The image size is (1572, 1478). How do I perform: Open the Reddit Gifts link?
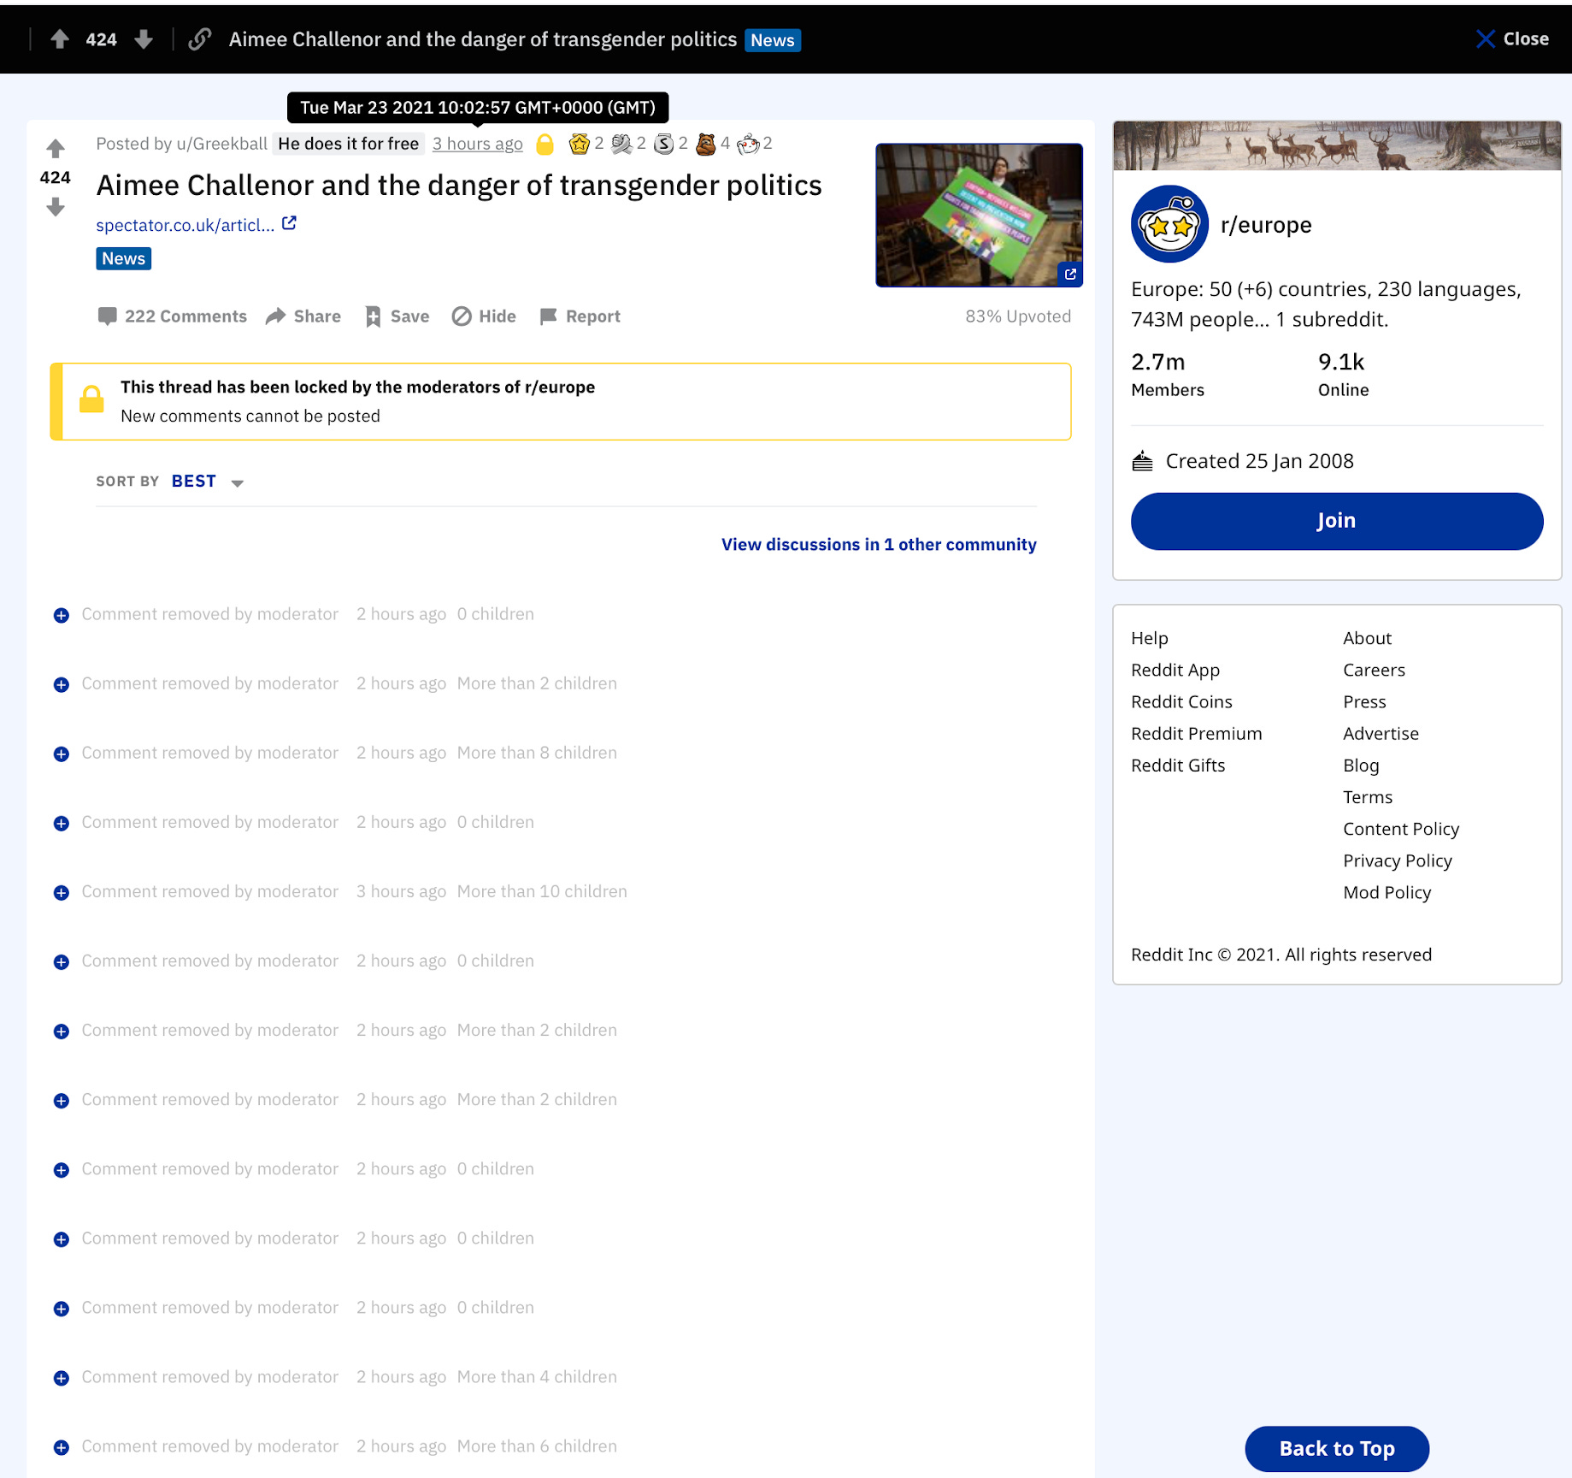tap(1178, 765)
